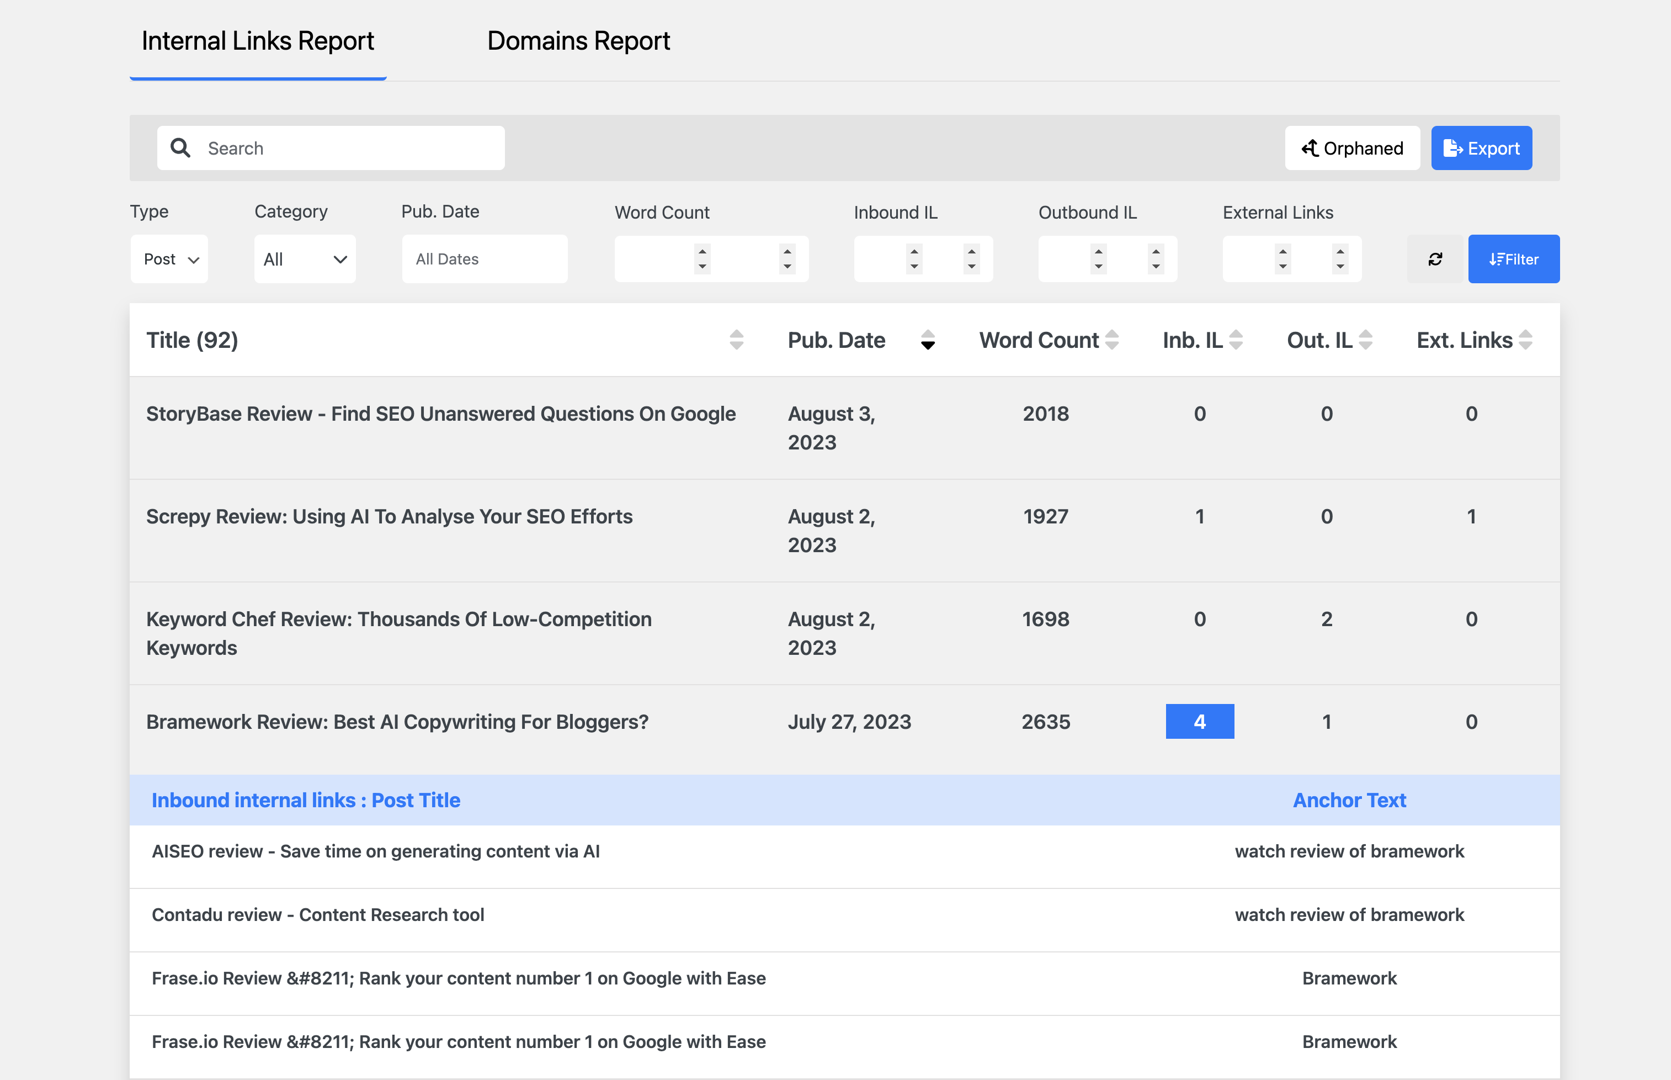This screenshot has width=1671, height=1080.
Task: Click the Title (92) column header
Action: [192, 340]
